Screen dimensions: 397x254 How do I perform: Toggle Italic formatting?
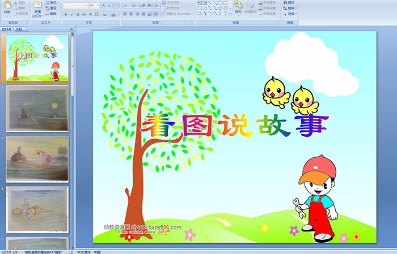(71, 14)
